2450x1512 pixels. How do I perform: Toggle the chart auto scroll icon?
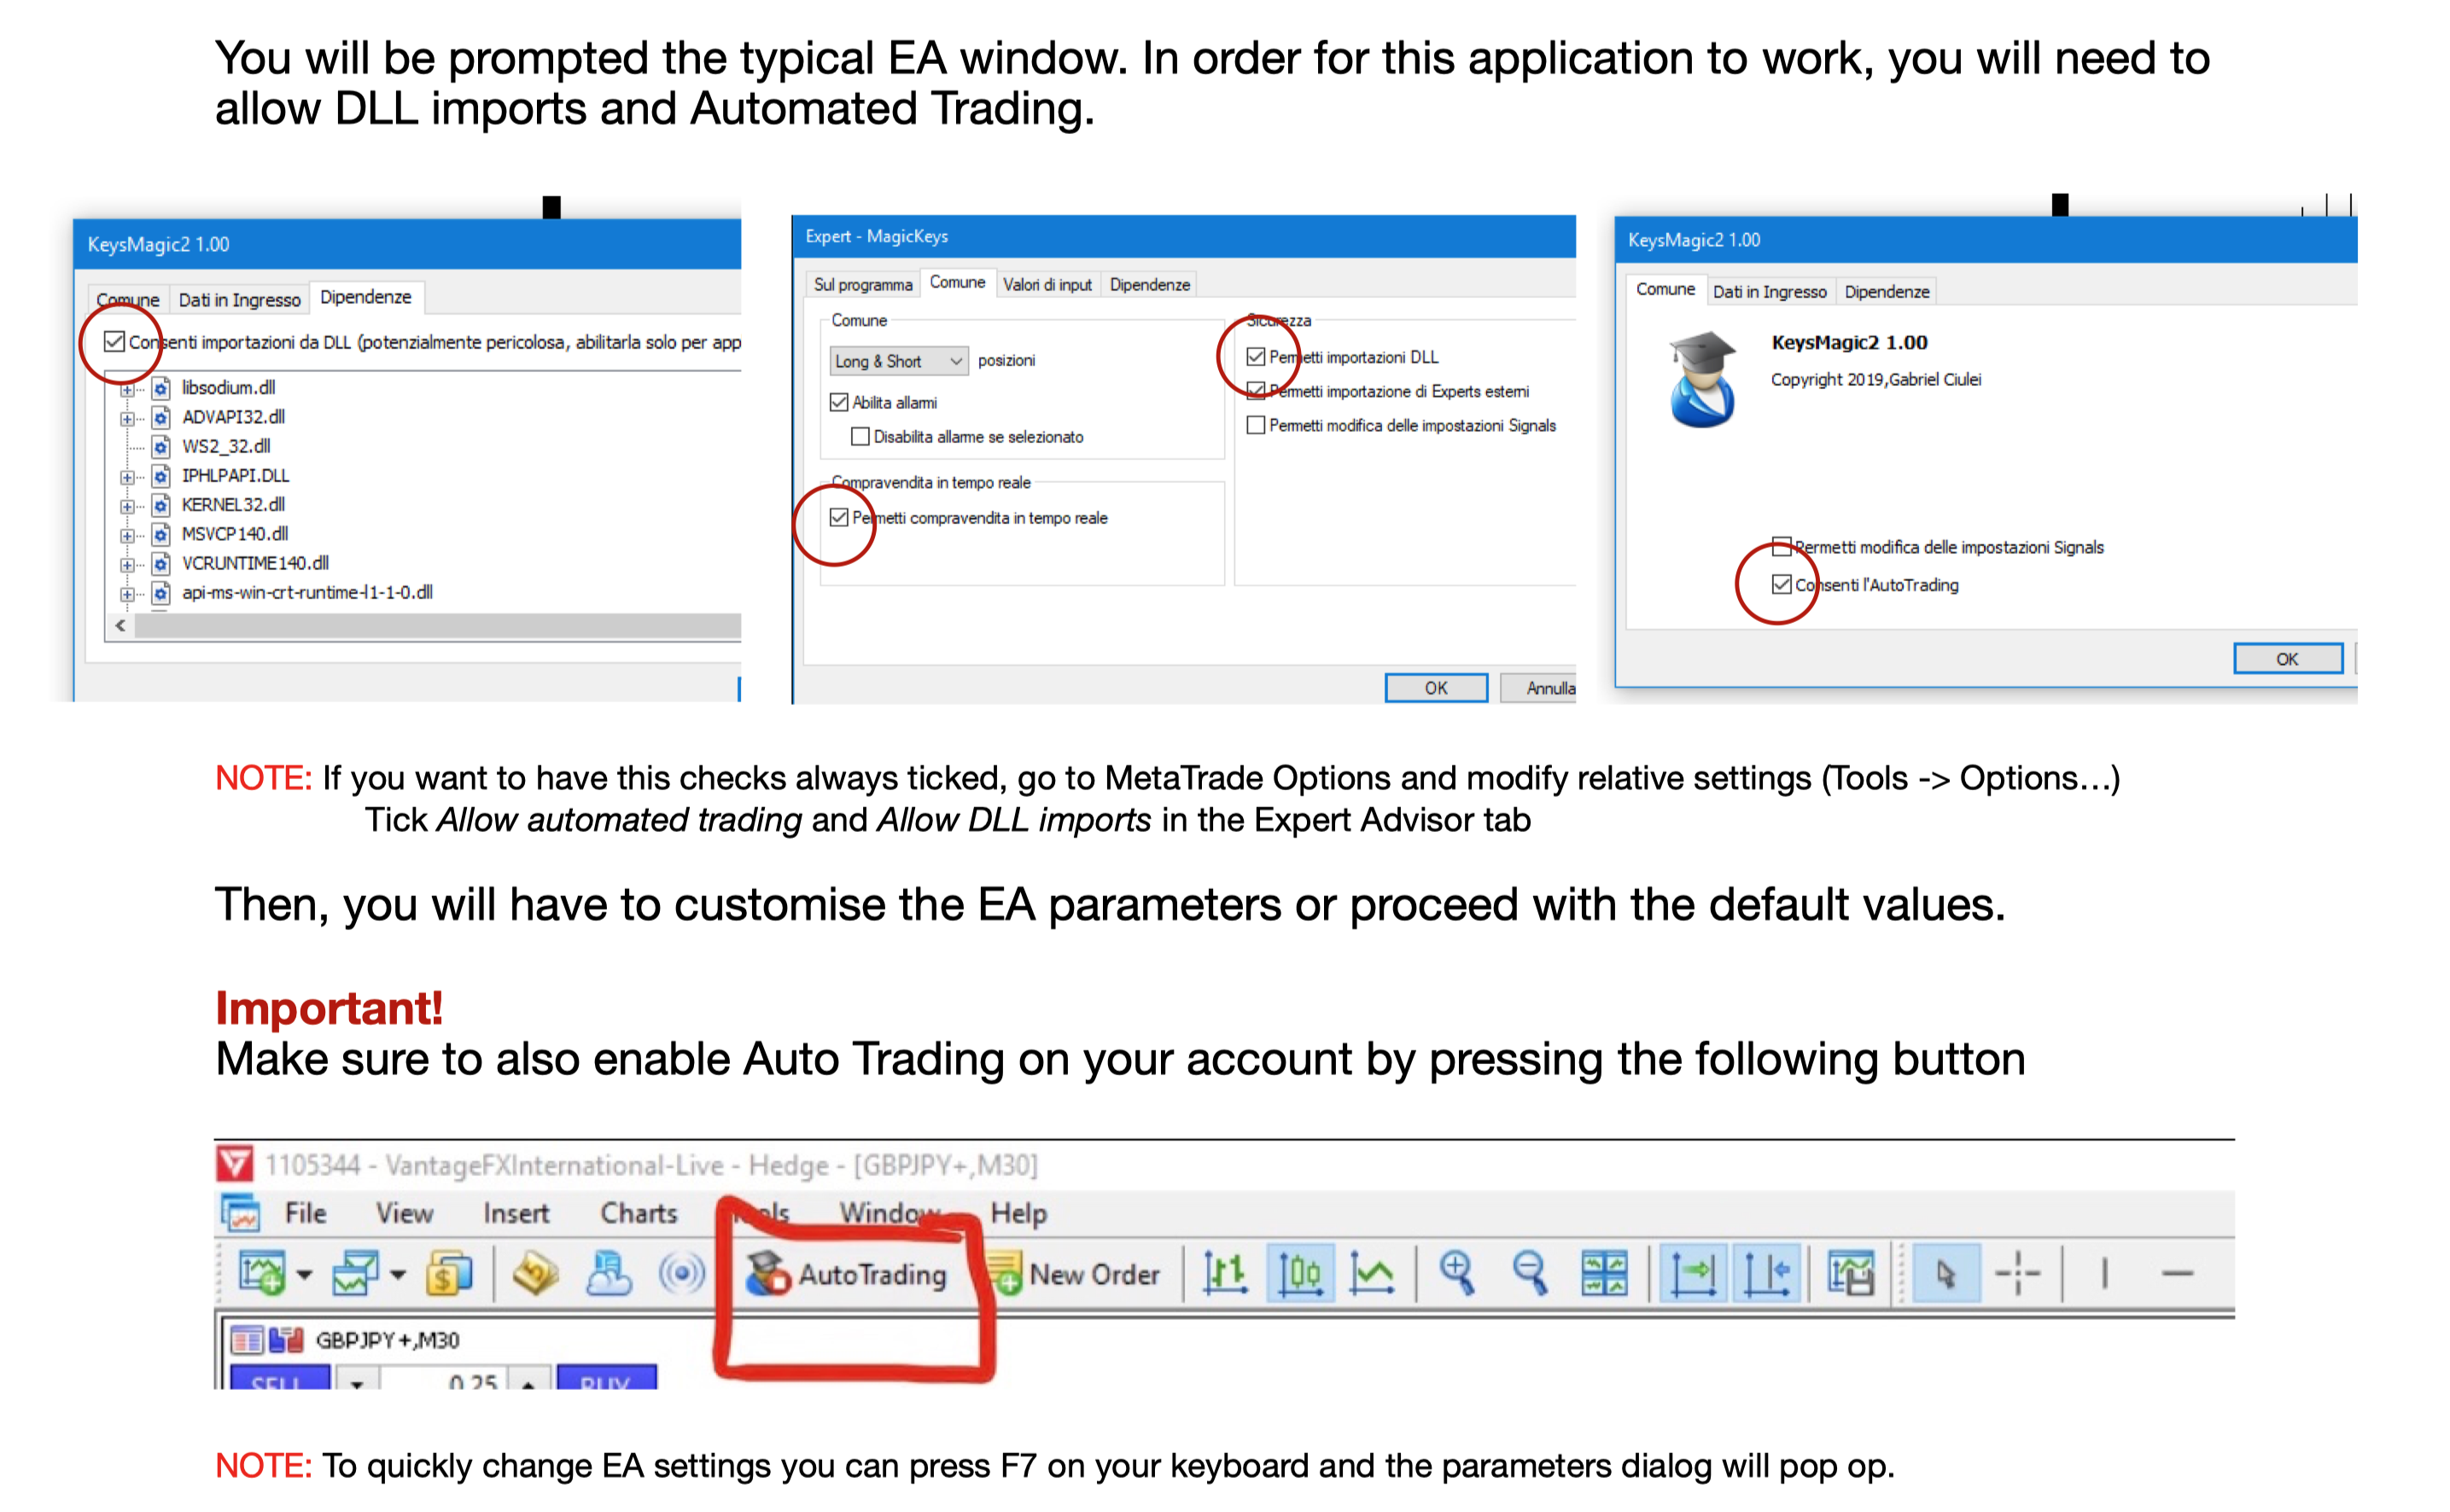[x=1693, y=1273]
